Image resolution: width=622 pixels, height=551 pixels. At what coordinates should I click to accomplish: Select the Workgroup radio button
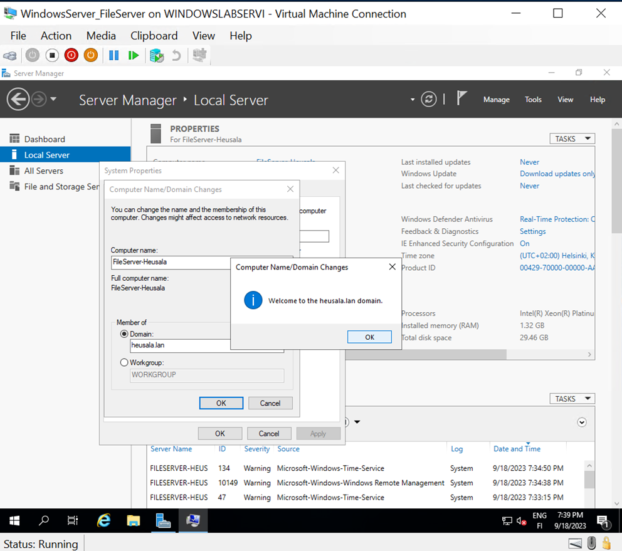124,362
